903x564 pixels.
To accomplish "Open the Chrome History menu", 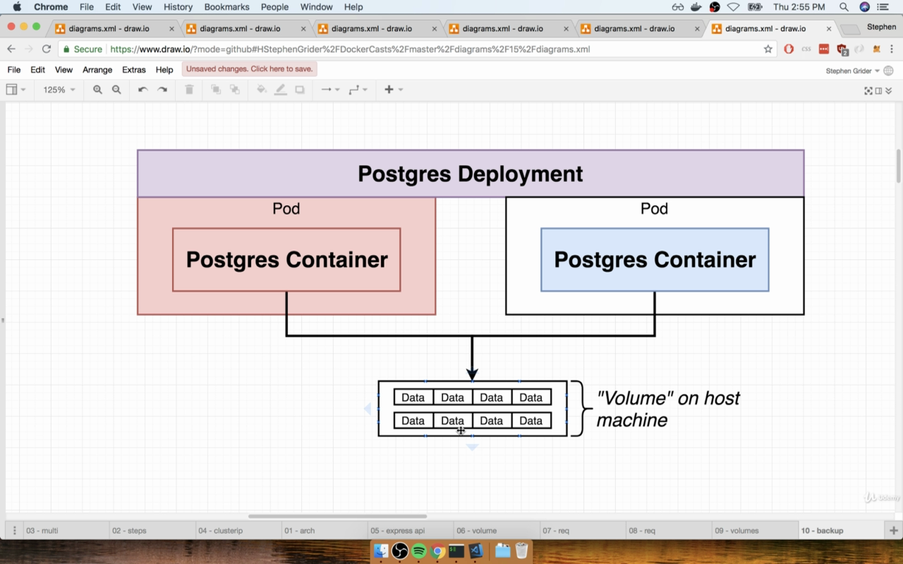I will point(178,7).
